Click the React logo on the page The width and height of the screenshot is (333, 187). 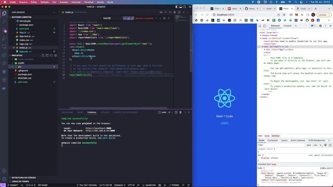(x=224, y=98)
